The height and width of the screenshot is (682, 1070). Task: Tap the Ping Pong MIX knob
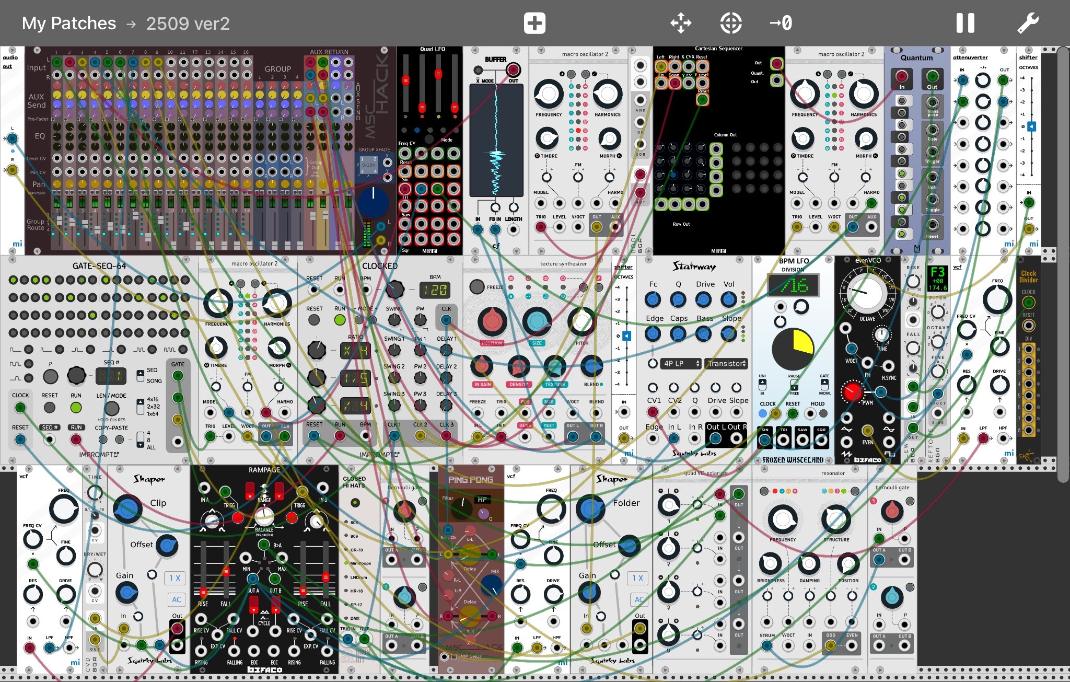pyautogui.click(x=491, y=586)
